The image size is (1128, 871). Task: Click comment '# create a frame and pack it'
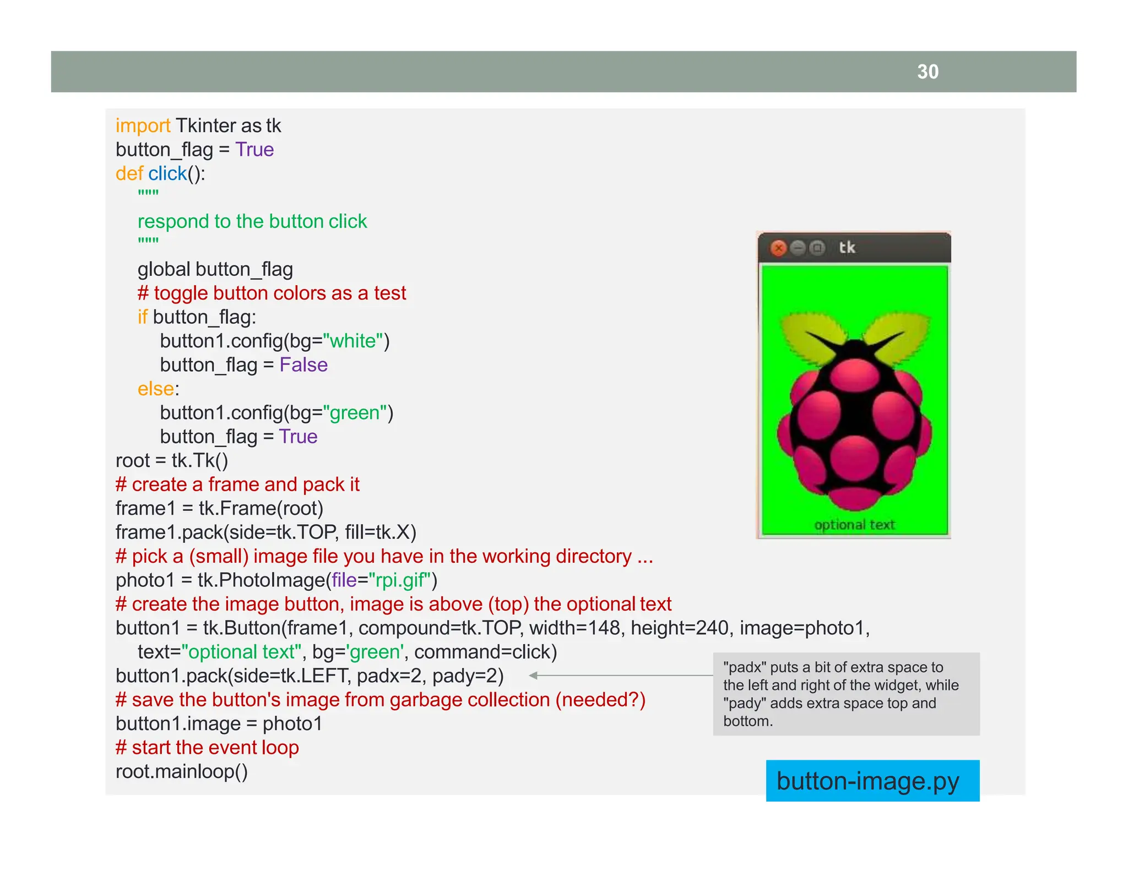tap(237, 485)
